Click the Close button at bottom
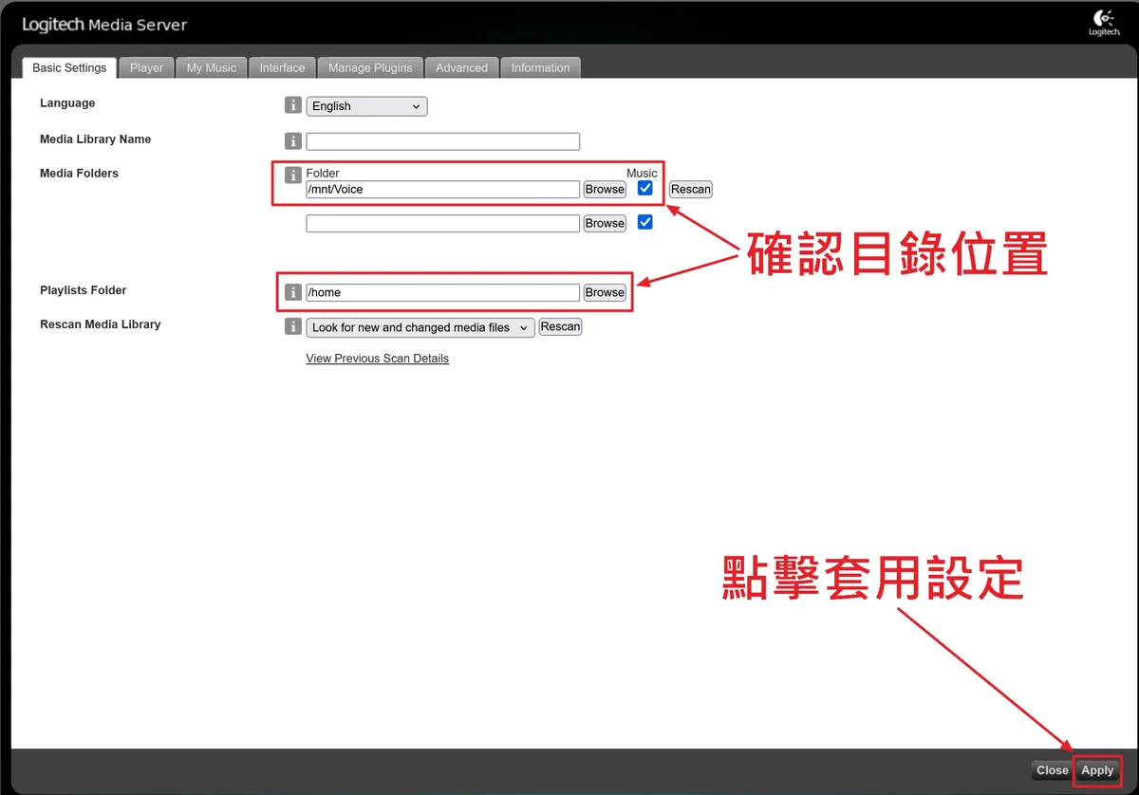Image resolution: width=1139 pixels, height=795 pixels. (x=1052, y=770)
